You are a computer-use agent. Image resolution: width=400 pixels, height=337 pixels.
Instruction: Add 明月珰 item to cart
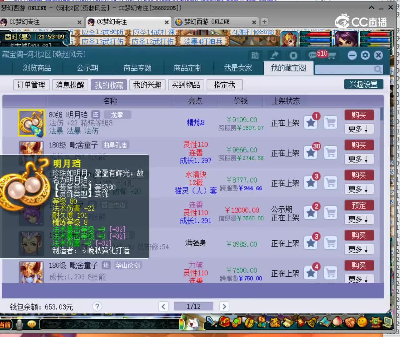[x=330, y=123]
